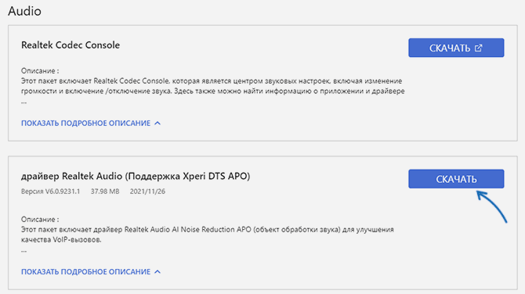Toggle chevron next to Realtek Audio driver description link
525x294 pixels.
157,272
